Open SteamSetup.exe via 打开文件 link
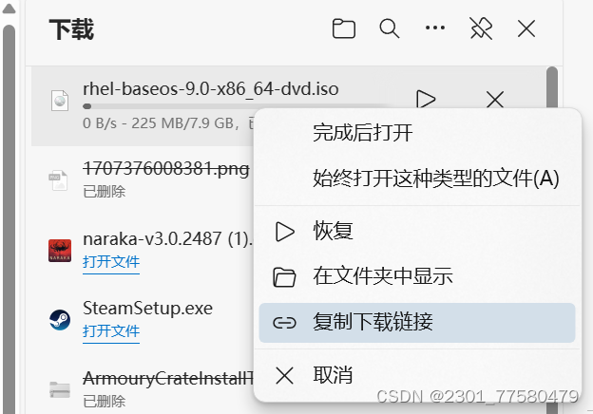593x414 pixels. coord(111,330)
